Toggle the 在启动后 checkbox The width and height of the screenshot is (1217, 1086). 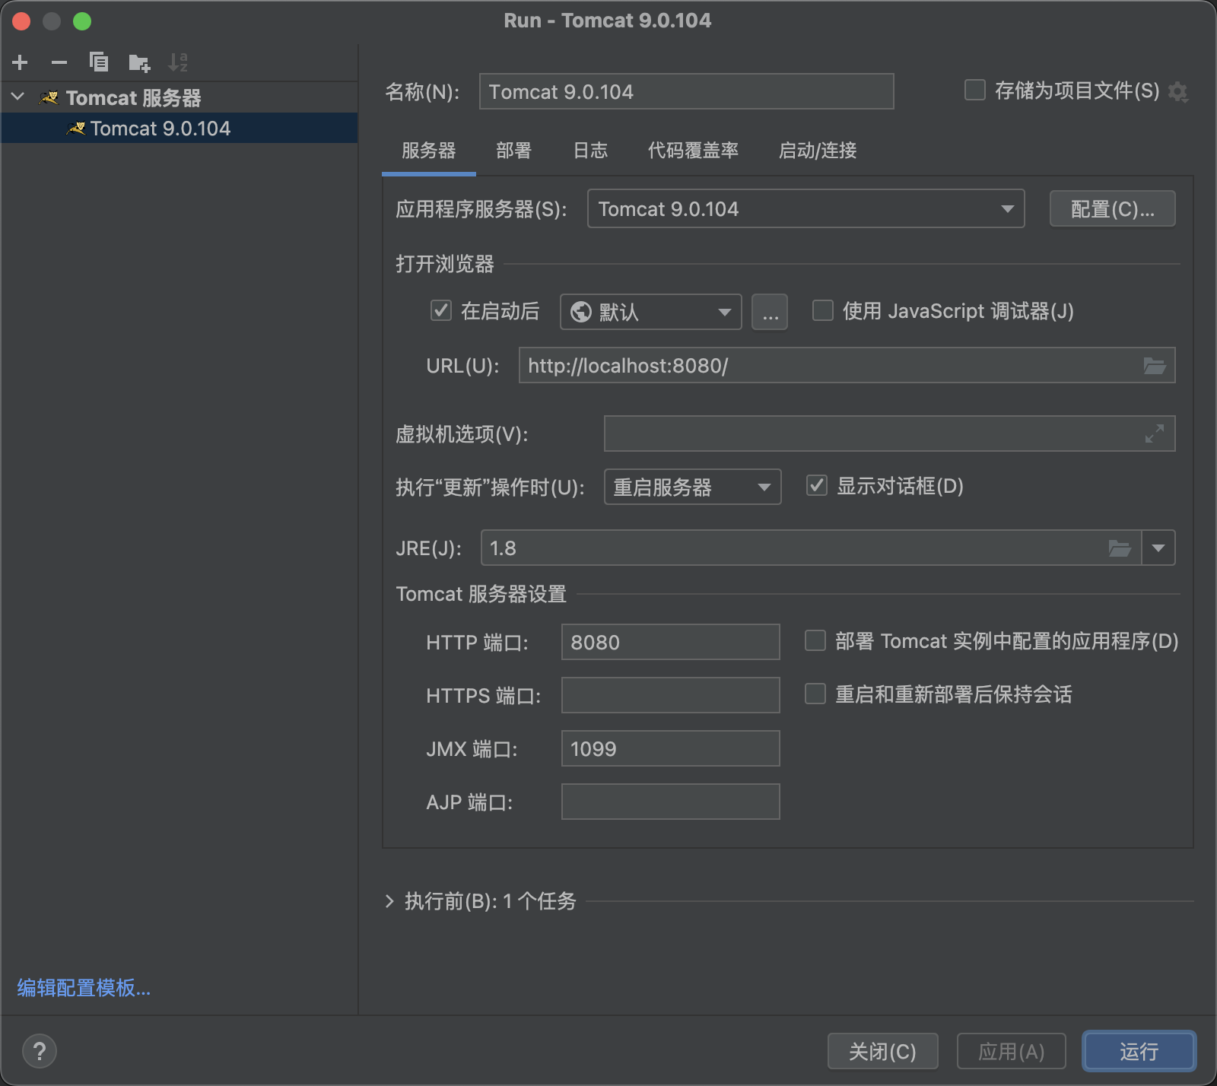click(x=441, y=310)
